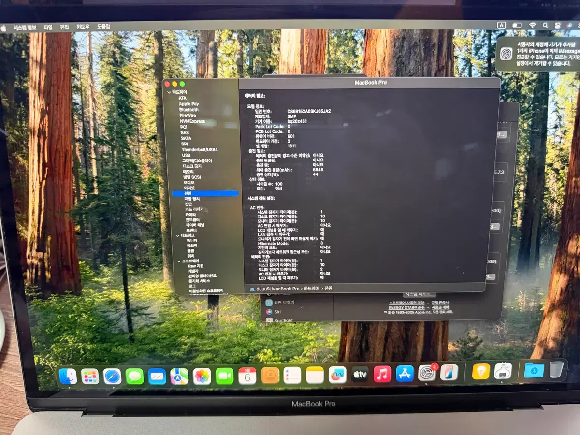Open the Photos app in Dock
The image size is (580, 435).
coord(202,376)
